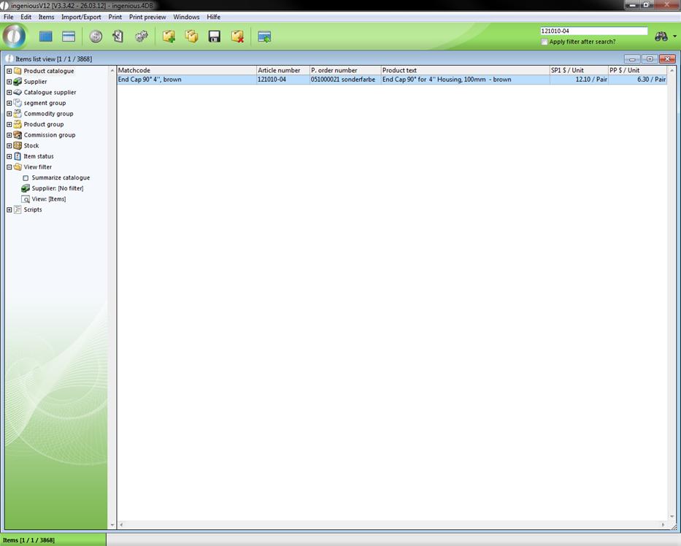
Task: Click the blue grid view toolbar icon
Action: pyautogui.click(x=46, y=36)
